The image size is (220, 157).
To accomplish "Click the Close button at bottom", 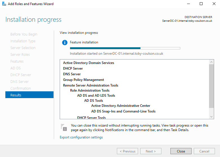I will [x=181, y=151].
